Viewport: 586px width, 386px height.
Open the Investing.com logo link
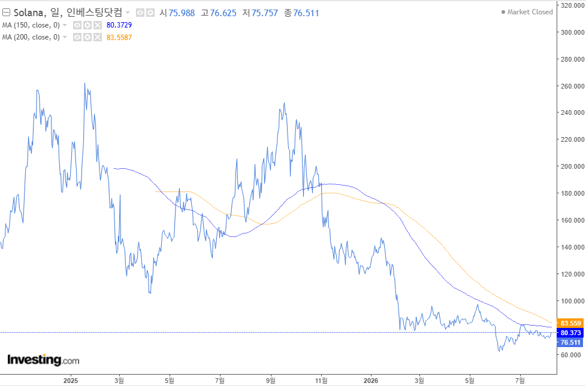43,360
